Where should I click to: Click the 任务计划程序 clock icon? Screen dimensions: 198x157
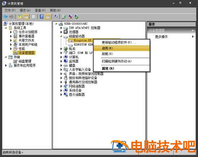tap(15, 32)
